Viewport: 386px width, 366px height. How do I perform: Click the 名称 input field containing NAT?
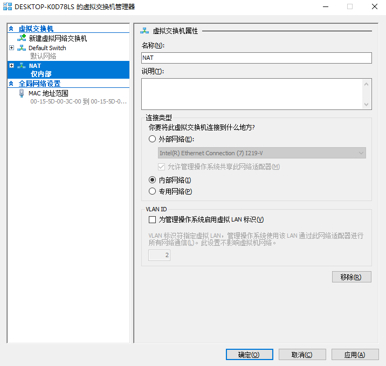click(x=256, y=58)
